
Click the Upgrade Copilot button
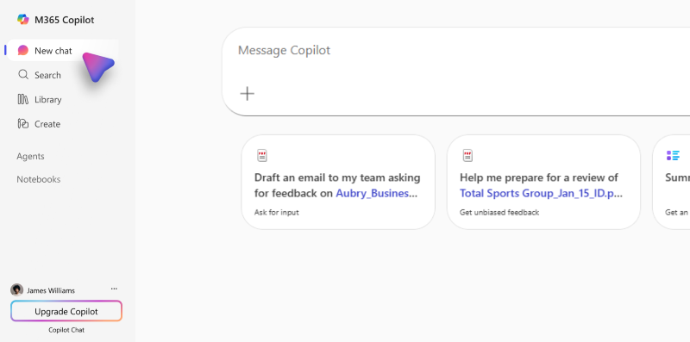coord(66,311)
